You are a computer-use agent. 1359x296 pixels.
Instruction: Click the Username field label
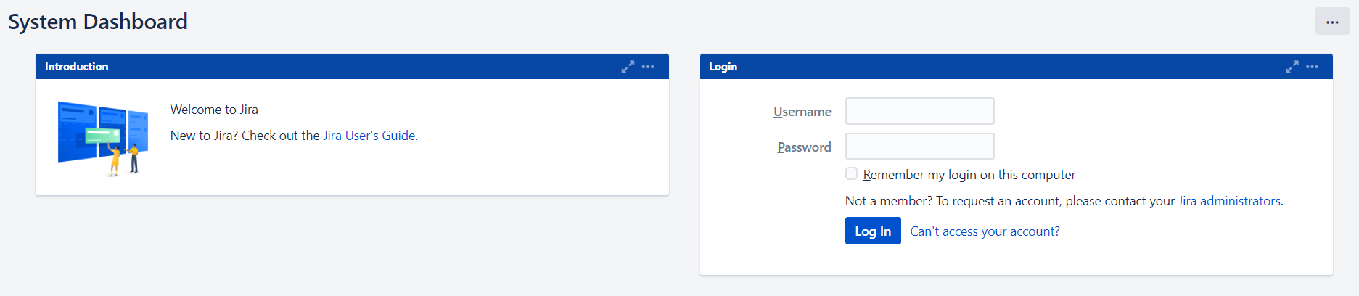click(802, 112)
